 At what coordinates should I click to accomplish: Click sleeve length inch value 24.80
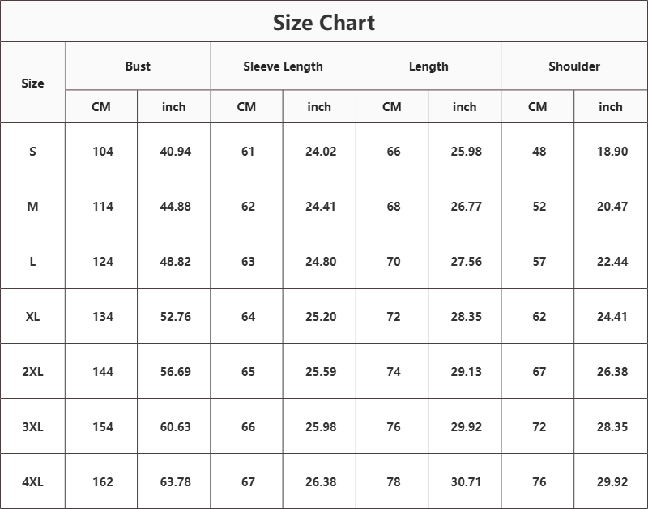coord(321,261)
